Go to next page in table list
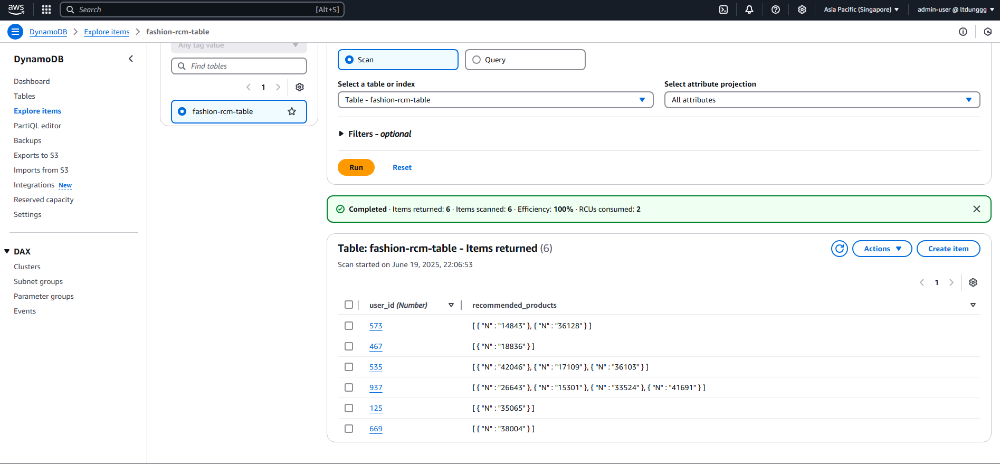1000x464 pixels. tap(278, 87)
